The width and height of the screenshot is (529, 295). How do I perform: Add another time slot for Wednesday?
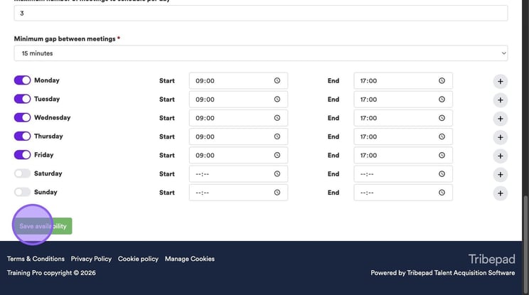tap(500, 118)
